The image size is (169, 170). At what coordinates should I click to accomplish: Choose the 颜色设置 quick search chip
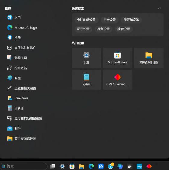coord(103,29)
